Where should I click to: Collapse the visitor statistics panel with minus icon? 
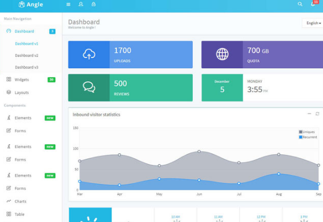[309, 114]
